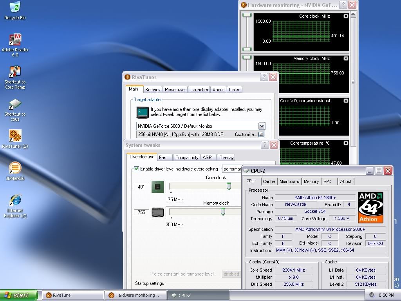The width and height of the screenshot is (401, 301).
Task: Switch to the Mainboard tab in CPU-Z
Action: coord(289,181)
